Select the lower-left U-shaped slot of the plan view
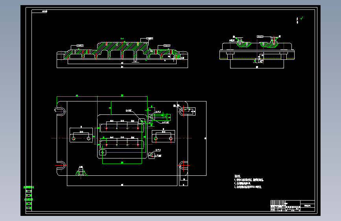The height and width of the screenshot is (221, 341). point(61,165)
